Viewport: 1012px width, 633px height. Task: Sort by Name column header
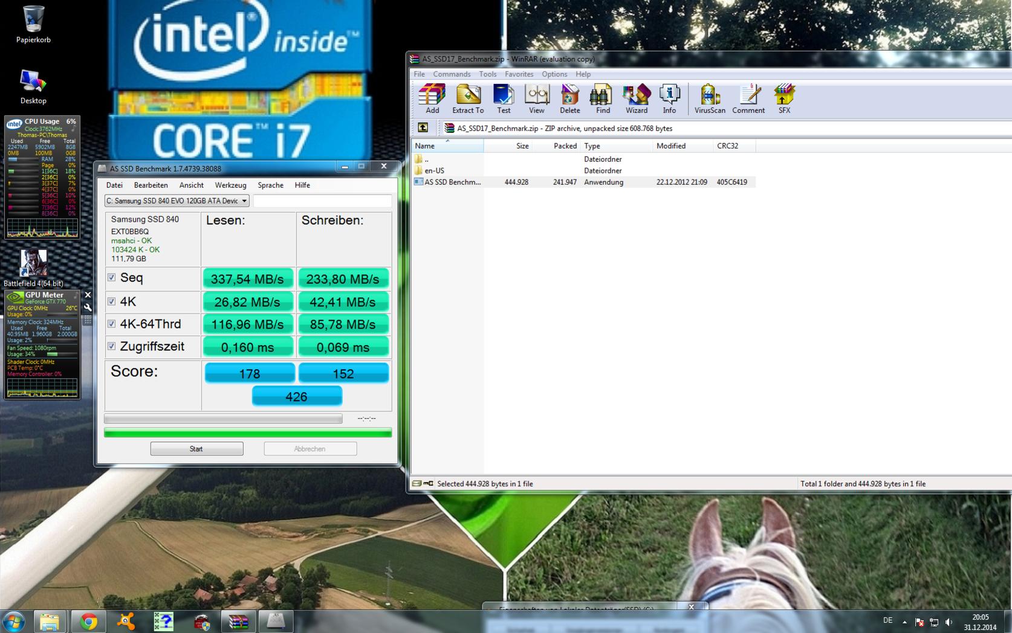click(x=447, y=146)
